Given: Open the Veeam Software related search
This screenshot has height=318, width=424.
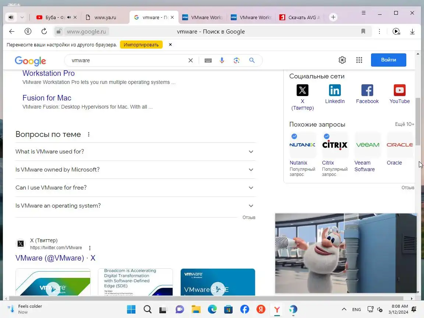Looking at the screenshot, I should coord(367,152).
